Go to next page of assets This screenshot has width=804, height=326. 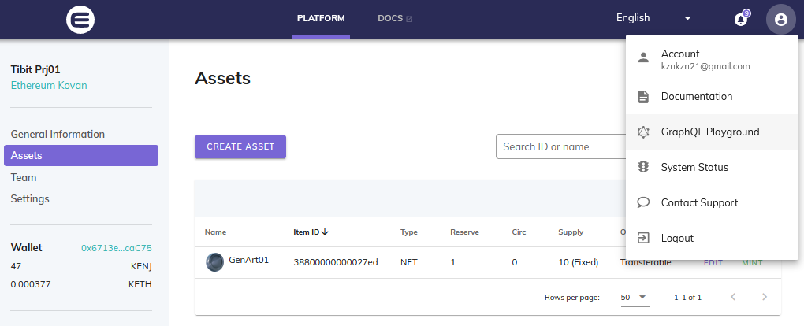(764, 298)
